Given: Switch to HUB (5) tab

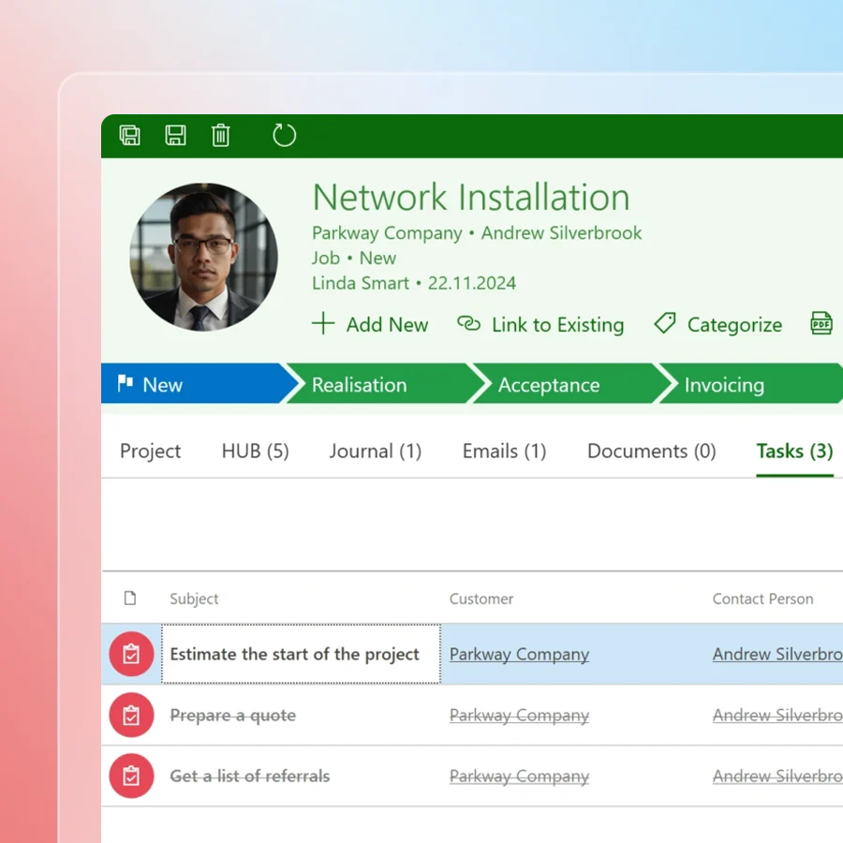Looking at the screenshot, I should point(256,451).
